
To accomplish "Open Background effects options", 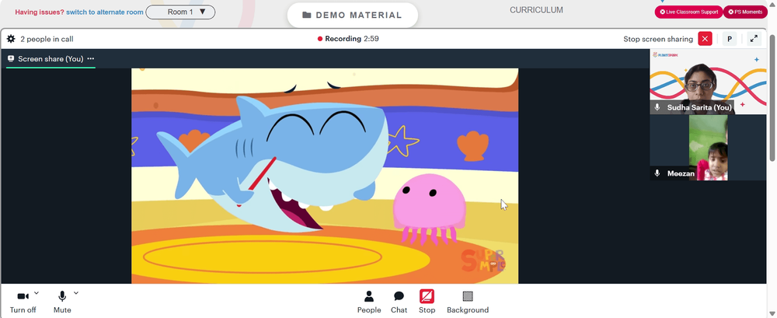I will [x=468, y=302].
